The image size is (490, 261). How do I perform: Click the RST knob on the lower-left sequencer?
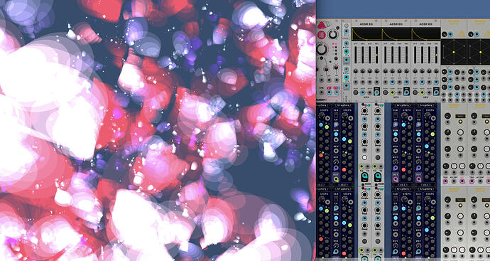coord(336,245)
